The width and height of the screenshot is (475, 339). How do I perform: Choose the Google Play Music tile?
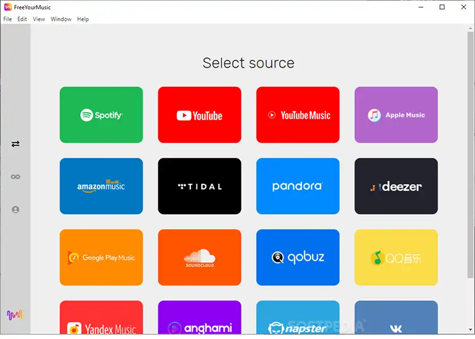pyautogui.click(x=101, y=257)
